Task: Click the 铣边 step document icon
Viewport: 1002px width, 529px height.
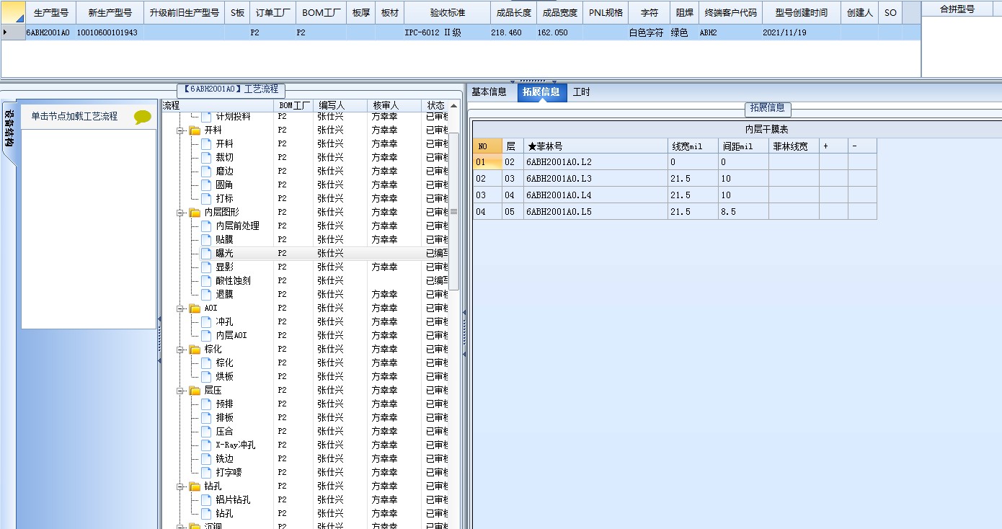Action: coord(206,458)
